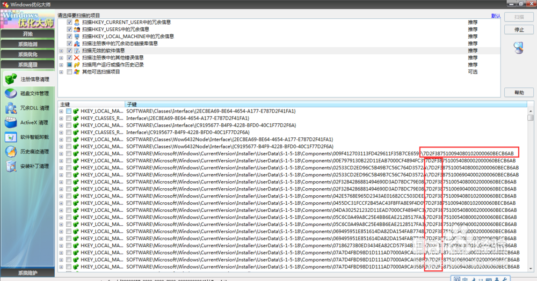Click the 扫描无效的软件信息 item icon
Image resolution: width=537 pixels, height=281 pixels.
tap(77, 50)
